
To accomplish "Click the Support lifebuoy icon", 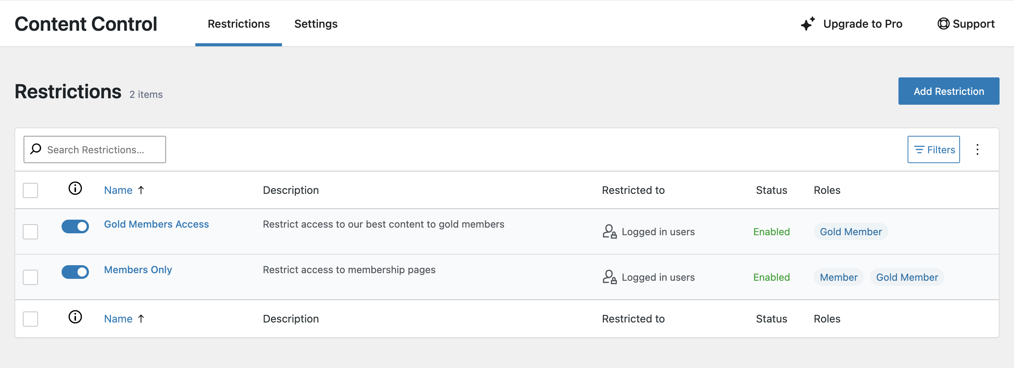I will pos(943,24).
